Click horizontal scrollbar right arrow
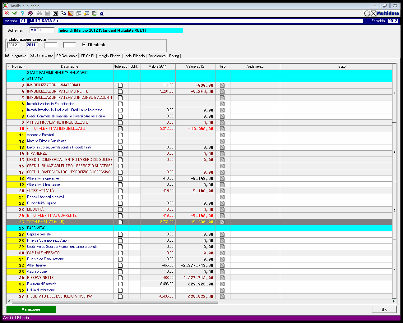 coord(394,301)
